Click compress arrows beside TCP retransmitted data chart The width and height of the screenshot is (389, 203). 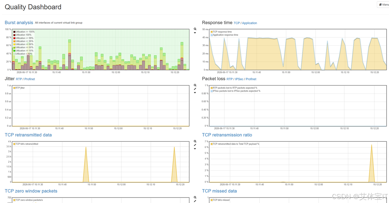pyautogui.click(x=195, y=145)
